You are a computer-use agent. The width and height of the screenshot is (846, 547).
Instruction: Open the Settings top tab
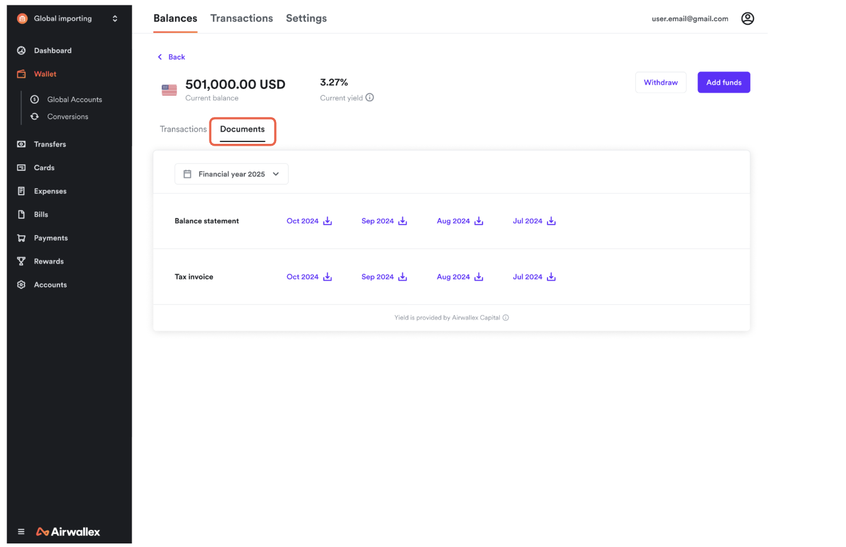pos(306,18)
